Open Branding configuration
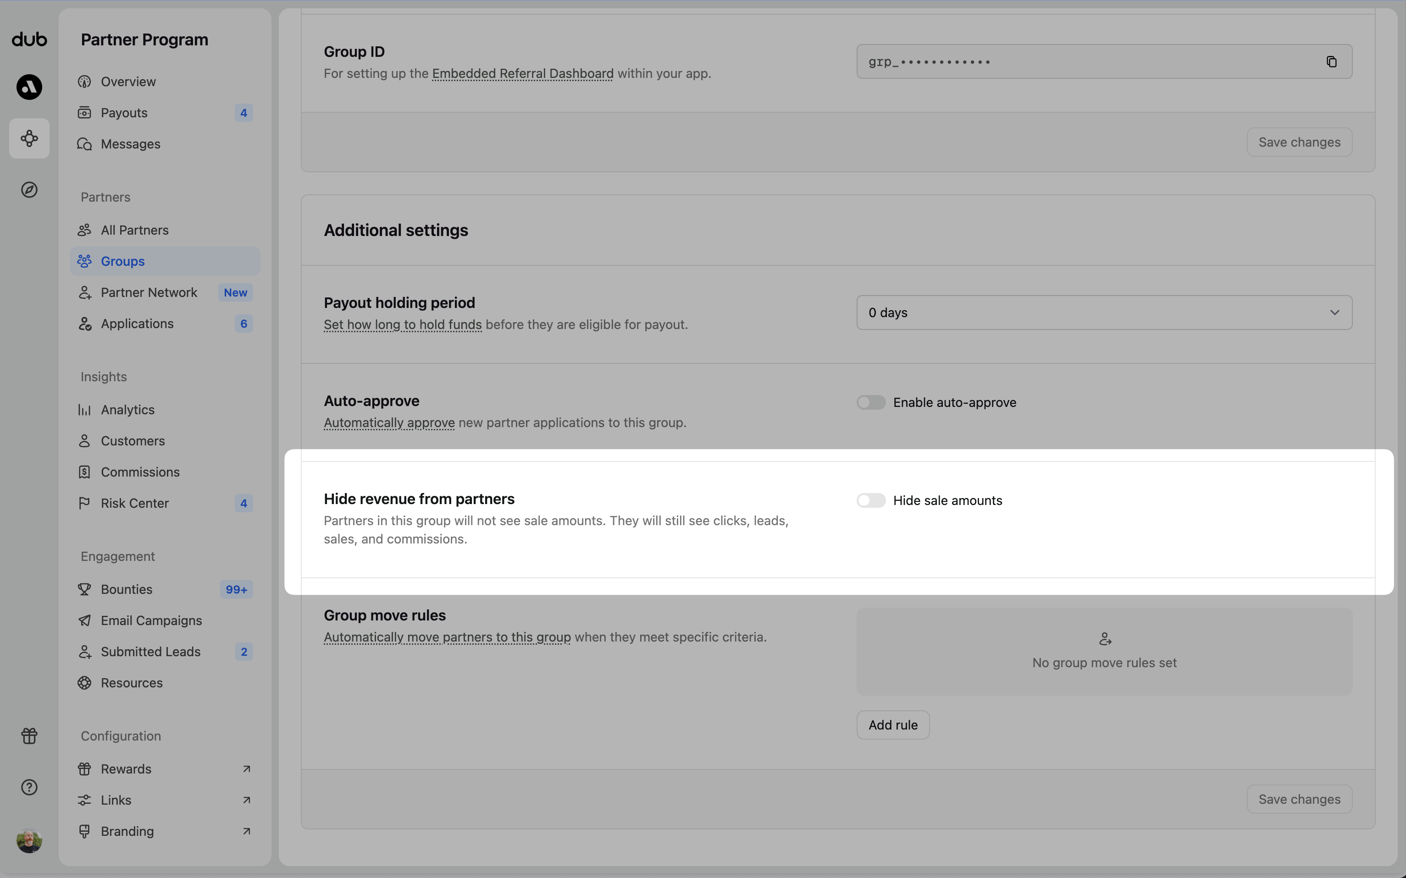Screen dimensions: 1406x878 click(165, 832)
